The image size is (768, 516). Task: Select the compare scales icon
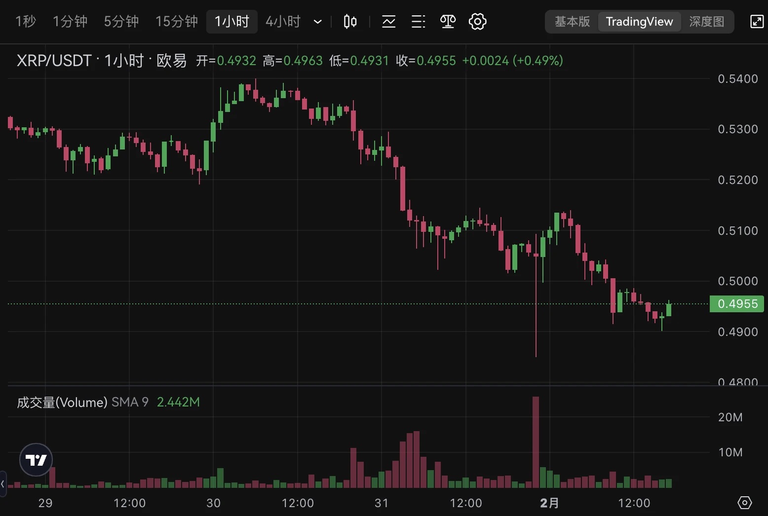coord(448,21)
